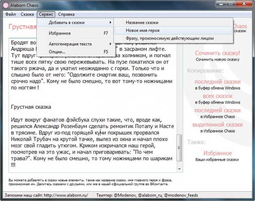255x201 pixels.
Task: Minimize the Alaborn Chaos window
Action: pyautogui.click(x=221, y=4)
